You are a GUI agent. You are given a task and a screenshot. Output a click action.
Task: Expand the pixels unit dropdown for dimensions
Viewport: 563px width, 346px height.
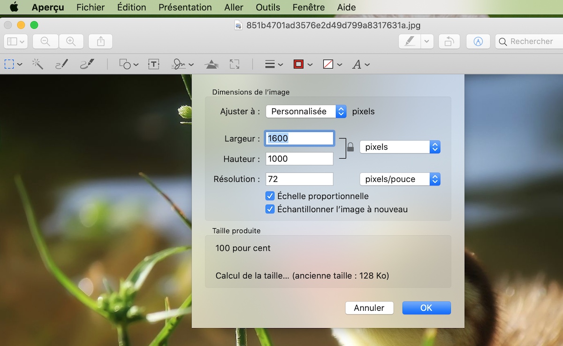click(x=400, y=147)
